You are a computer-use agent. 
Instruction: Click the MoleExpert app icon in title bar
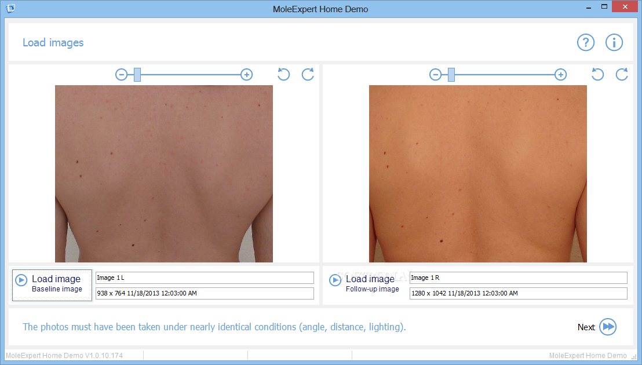pyautogui.click(x=10, y=8)
